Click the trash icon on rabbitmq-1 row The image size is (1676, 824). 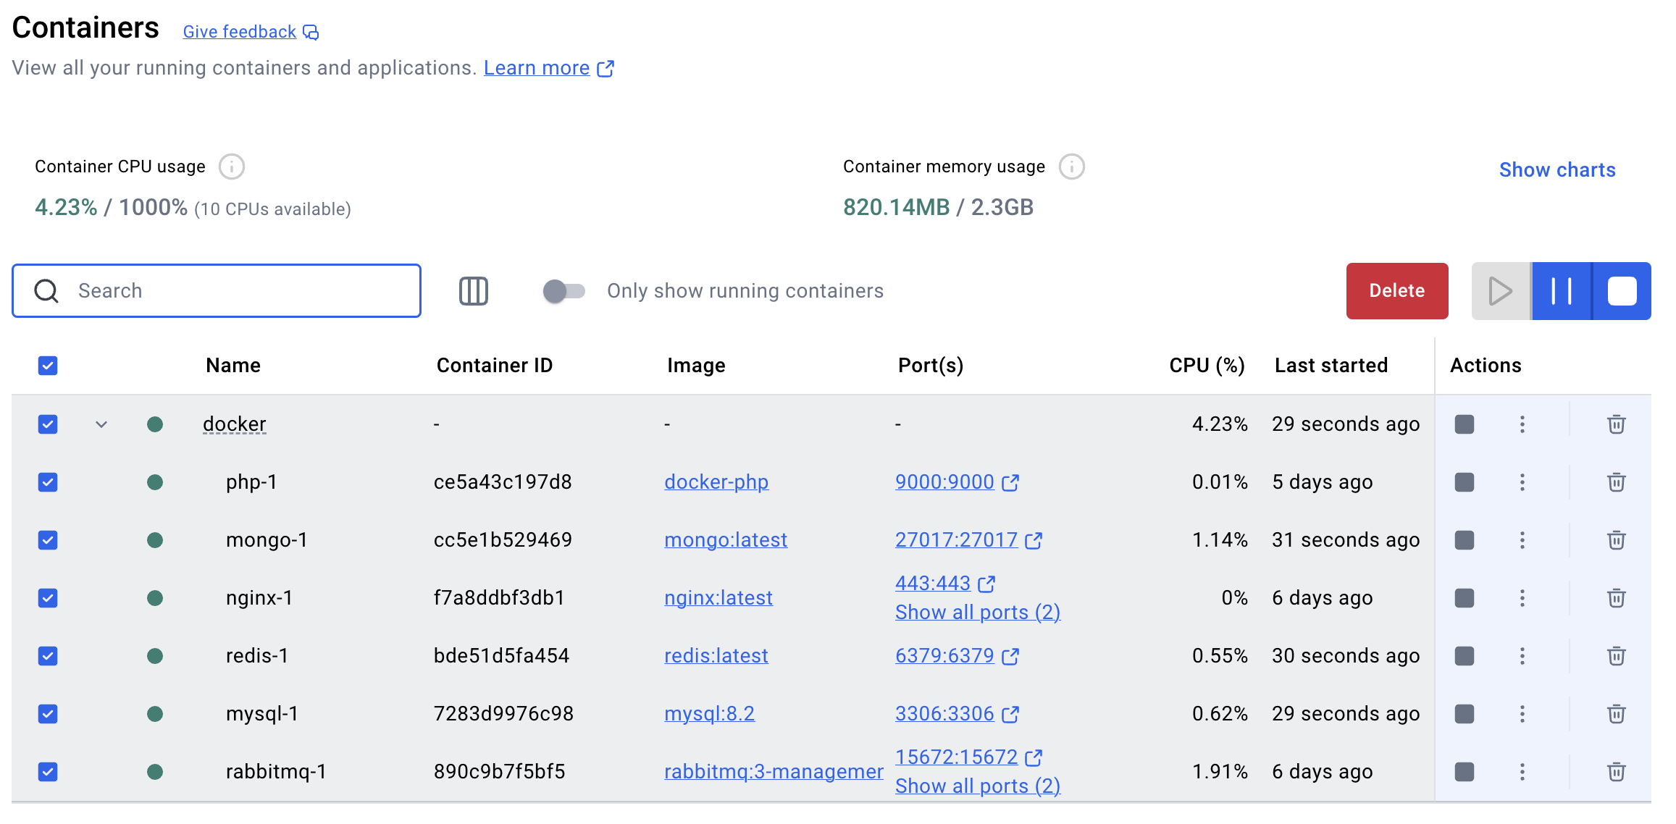(x=1616, y=771)
